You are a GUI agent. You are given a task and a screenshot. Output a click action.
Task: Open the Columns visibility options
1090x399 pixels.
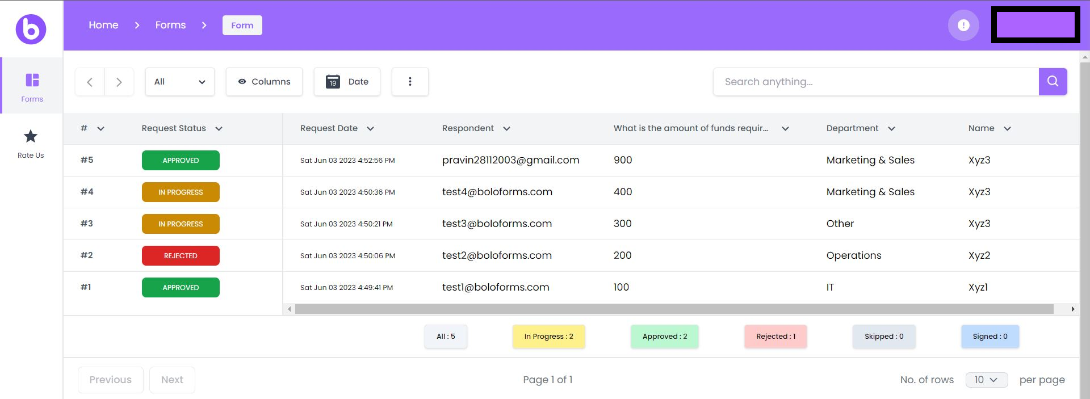pyautogui.click(x=264, y=82)
